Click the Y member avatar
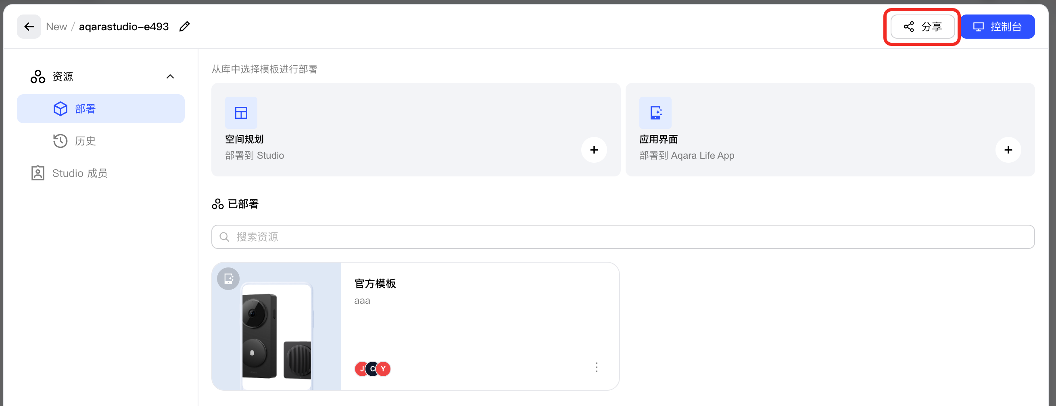1056x406 pixels. coord(383,369)
